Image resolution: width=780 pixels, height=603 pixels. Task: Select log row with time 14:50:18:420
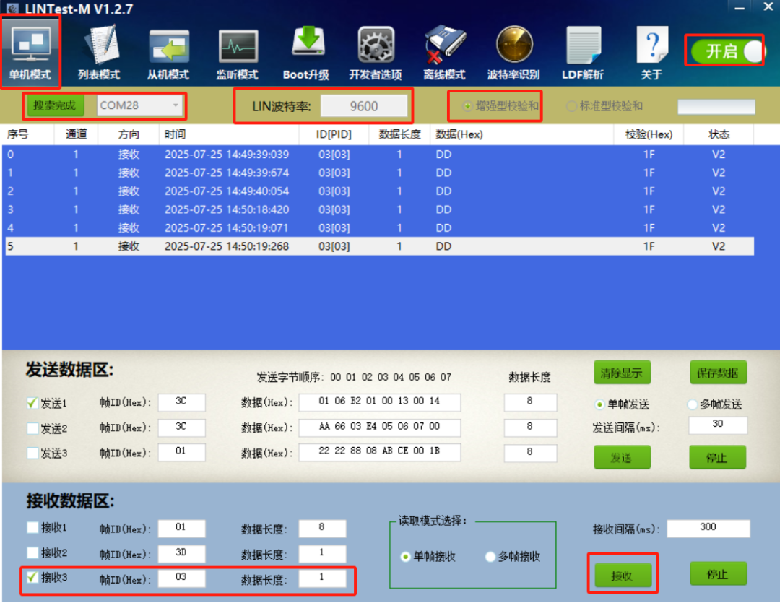[x=380, y=209]
